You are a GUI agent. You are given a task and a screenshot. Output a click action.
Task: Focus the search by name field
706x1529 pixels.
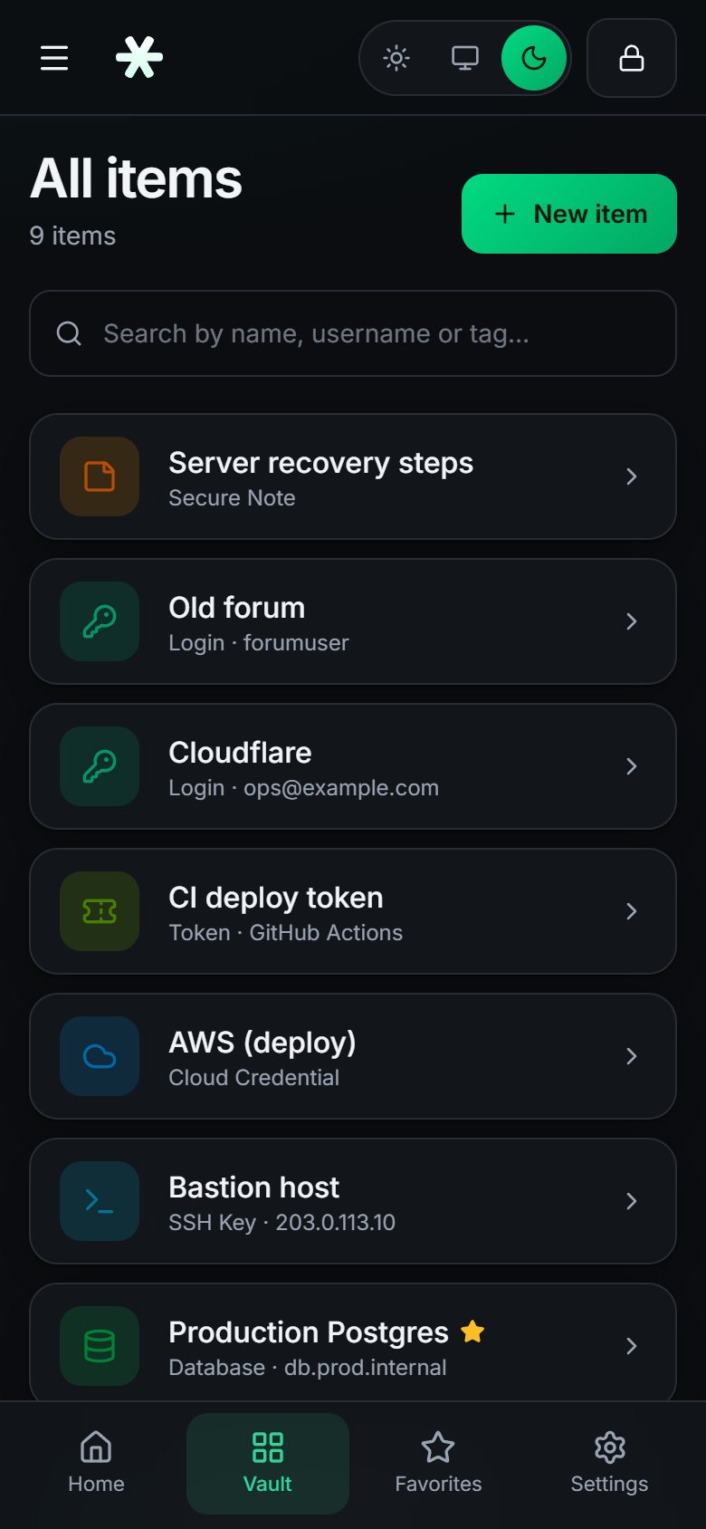(x=353, y=333)
